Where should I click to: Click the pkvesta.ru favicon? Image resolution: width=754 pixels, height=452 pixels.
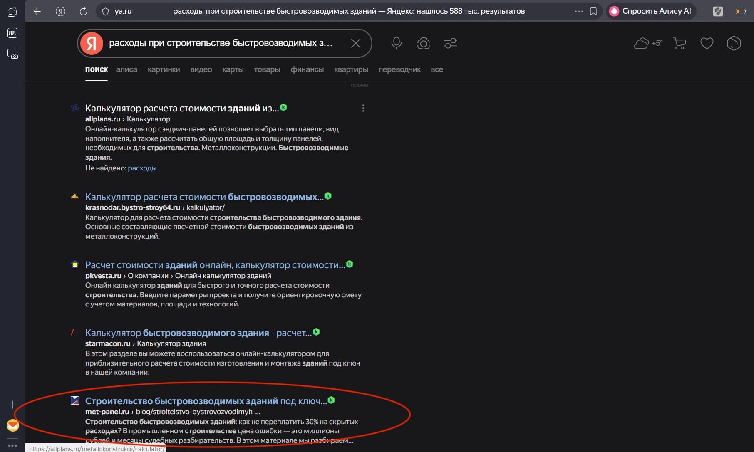click(75, 264)
